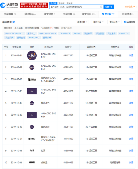This screenshot has width=138, height=169.
Task: Click the ZHXKX trademark tag
Action: tap(77, 34)
